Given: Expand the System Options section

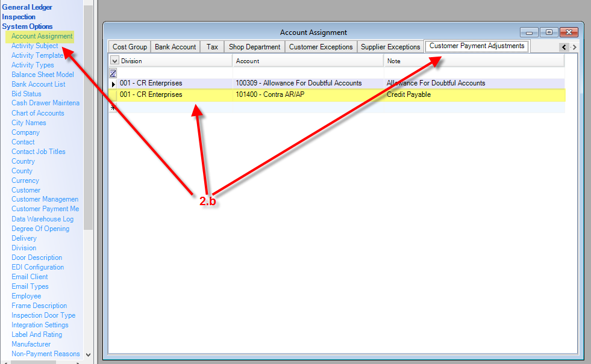Looking at the screenshot, I should click(x=27, y=26).
